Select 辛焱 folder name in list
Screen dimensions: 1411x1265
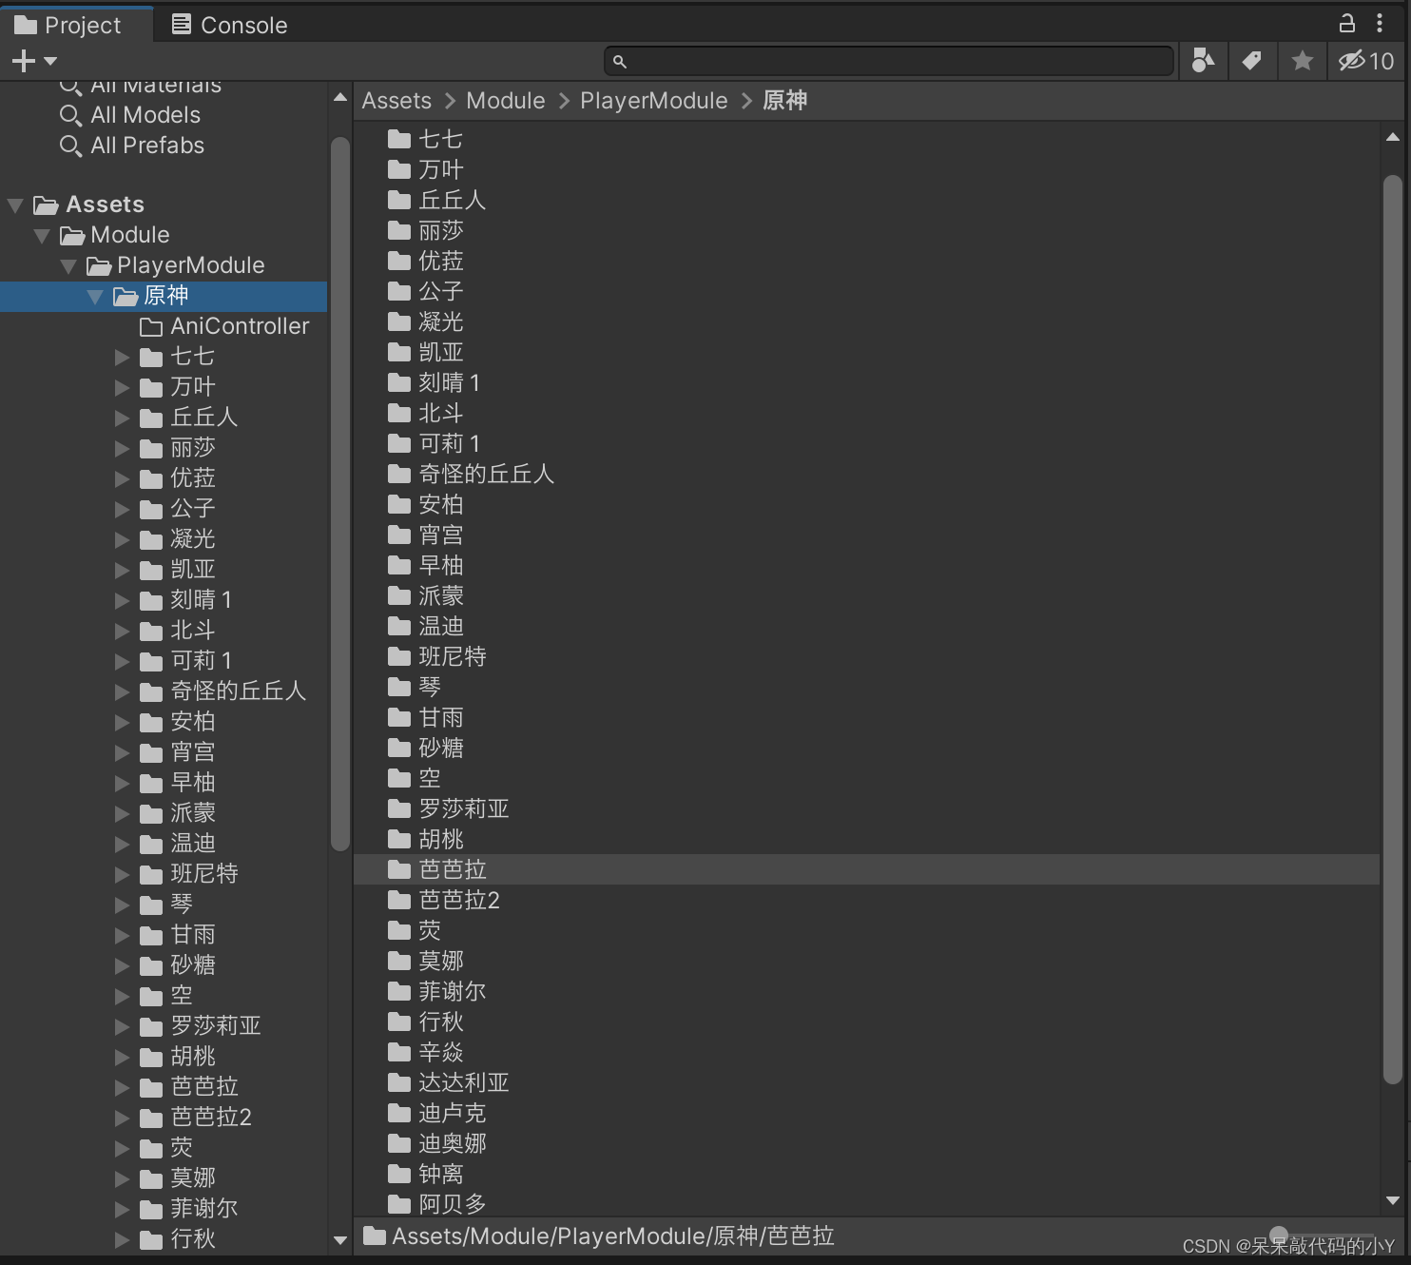(441, 1053)
